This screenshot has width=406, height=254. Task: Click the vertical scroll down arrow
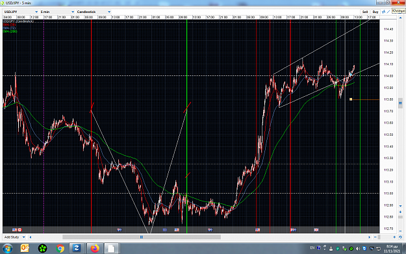click(x=400, y=206)
